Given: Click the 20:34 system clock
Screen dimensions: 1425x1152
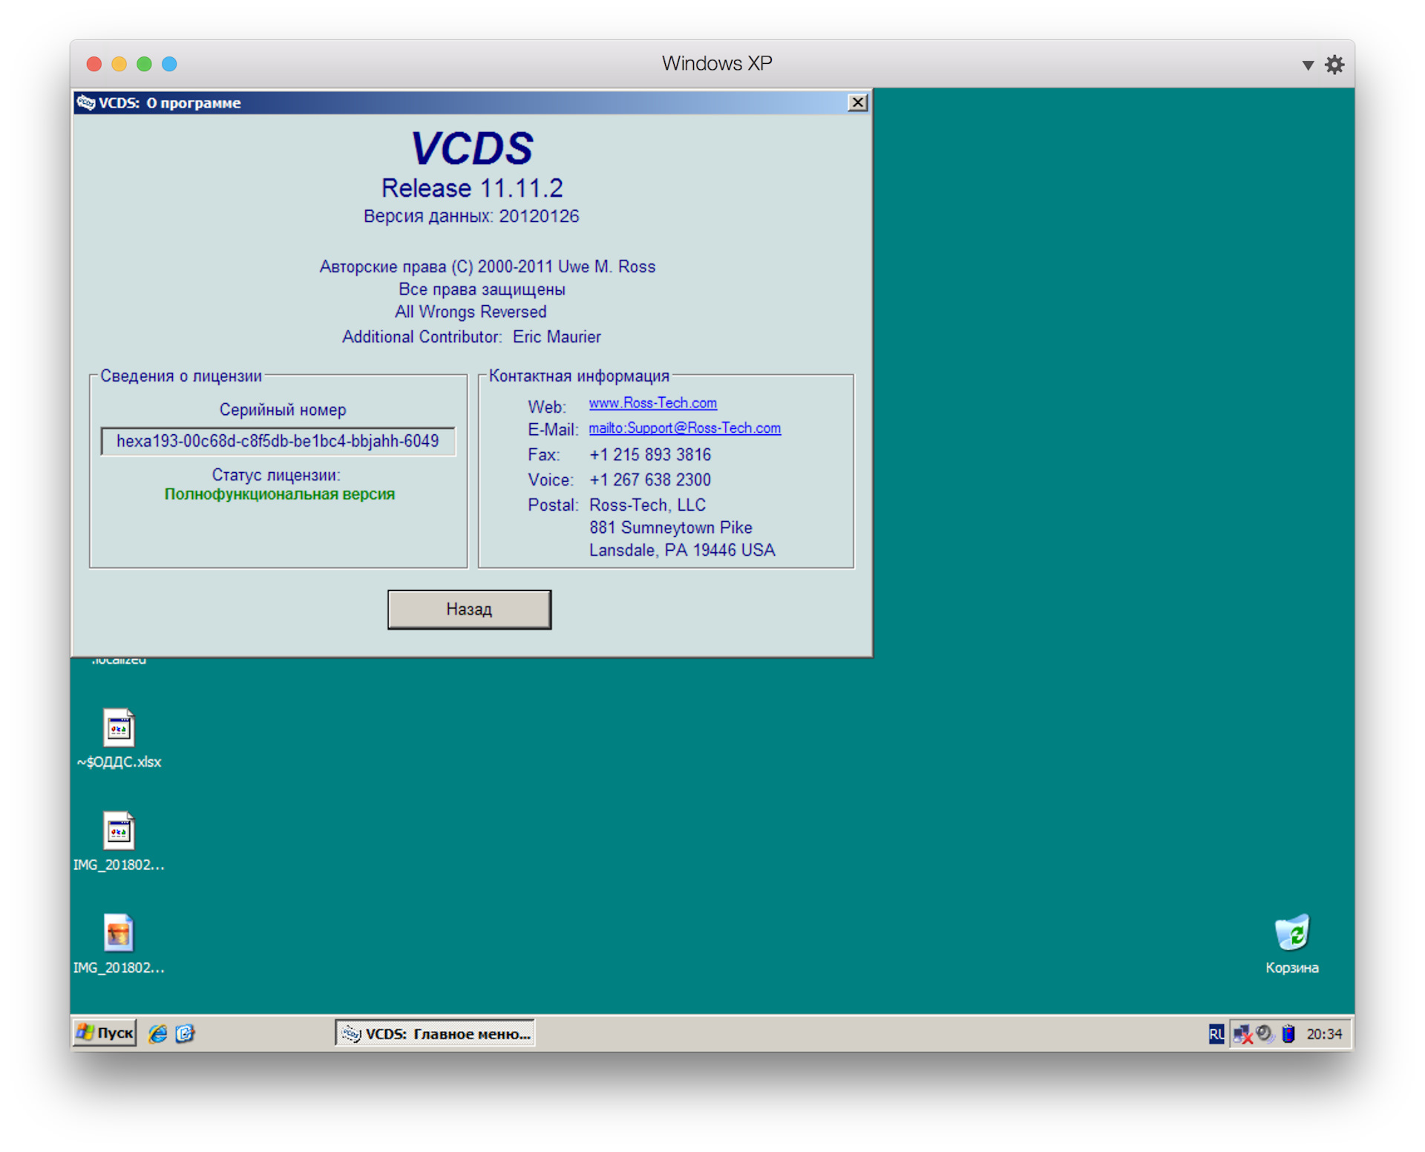Looking at the screenshot, I should click(x=1324, y=1033).
